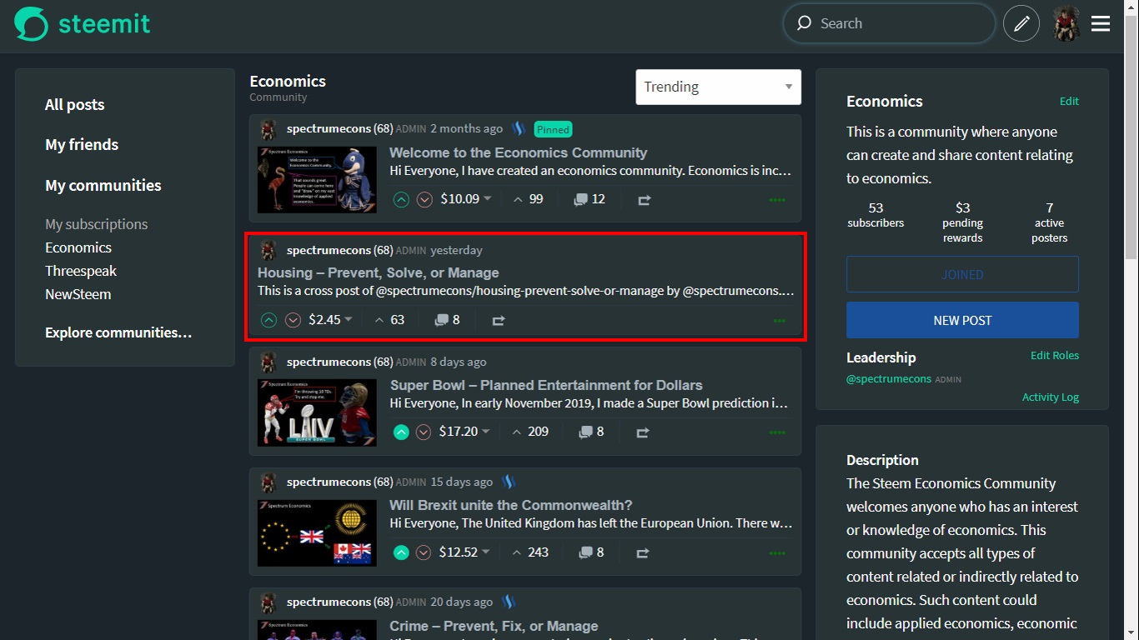The height and width of the screenshot is (640, 1139).
Task: Open the Activity Log link
Action: coord(1051,397)
